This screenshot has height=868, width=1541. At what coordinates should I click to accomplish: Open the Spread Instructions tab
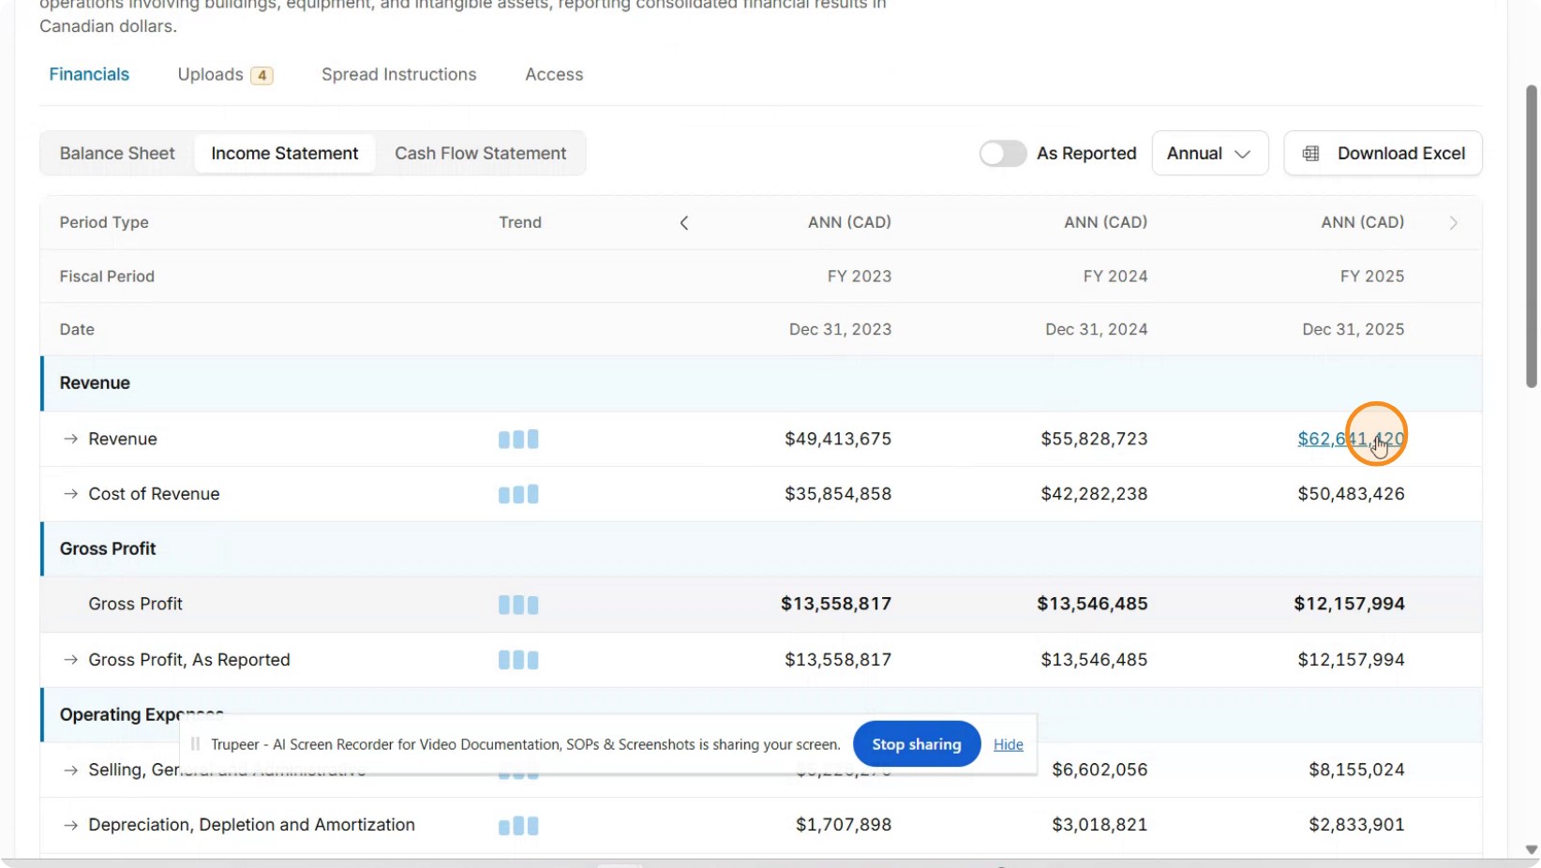click(398, 74)
